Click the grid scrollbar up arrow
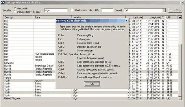The image size is (185, 107). point(180,17)
